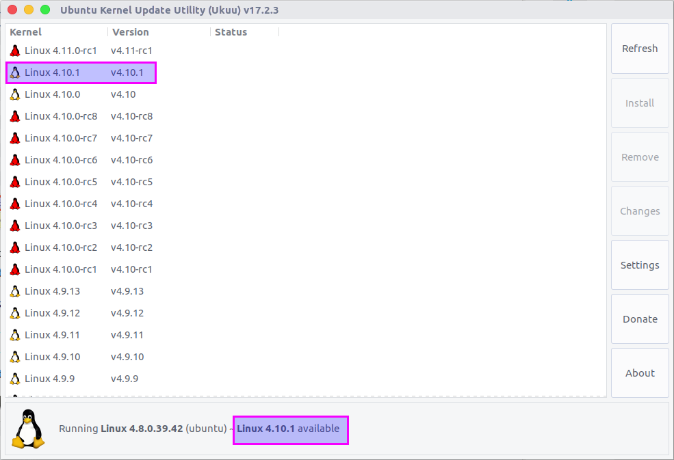The height and width of the screenshot is (460, 674).
Task: Select the 'Linux 4.10.0-rc7' kernel name
Action: pyautogui.click(x=61, y=138)
